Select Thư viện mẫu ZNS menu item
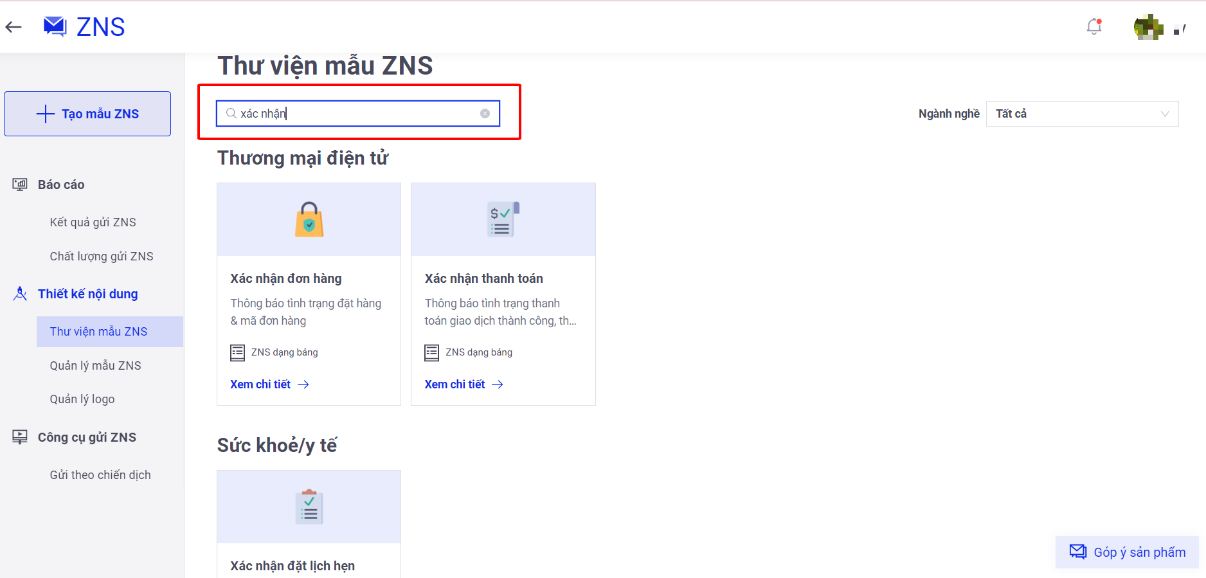This screenshot has height=578, width=1206. pos(110,332)
